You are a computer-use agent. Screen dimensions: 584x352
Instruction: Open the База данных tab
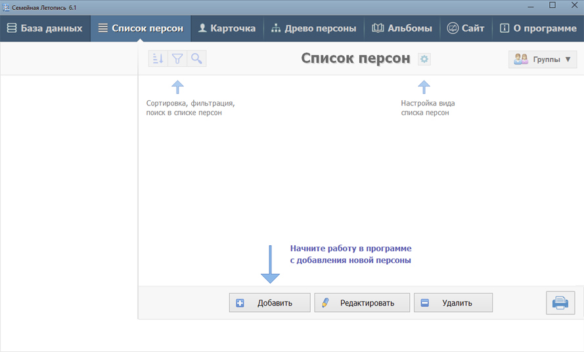coord(45,28)
